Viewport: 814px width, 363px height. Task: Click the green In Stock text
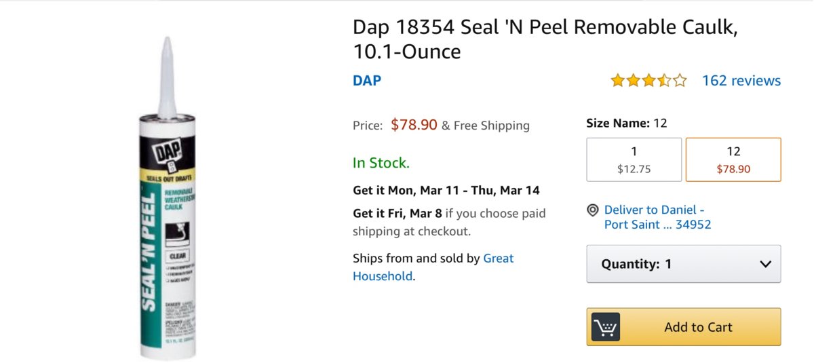(381, 163)
